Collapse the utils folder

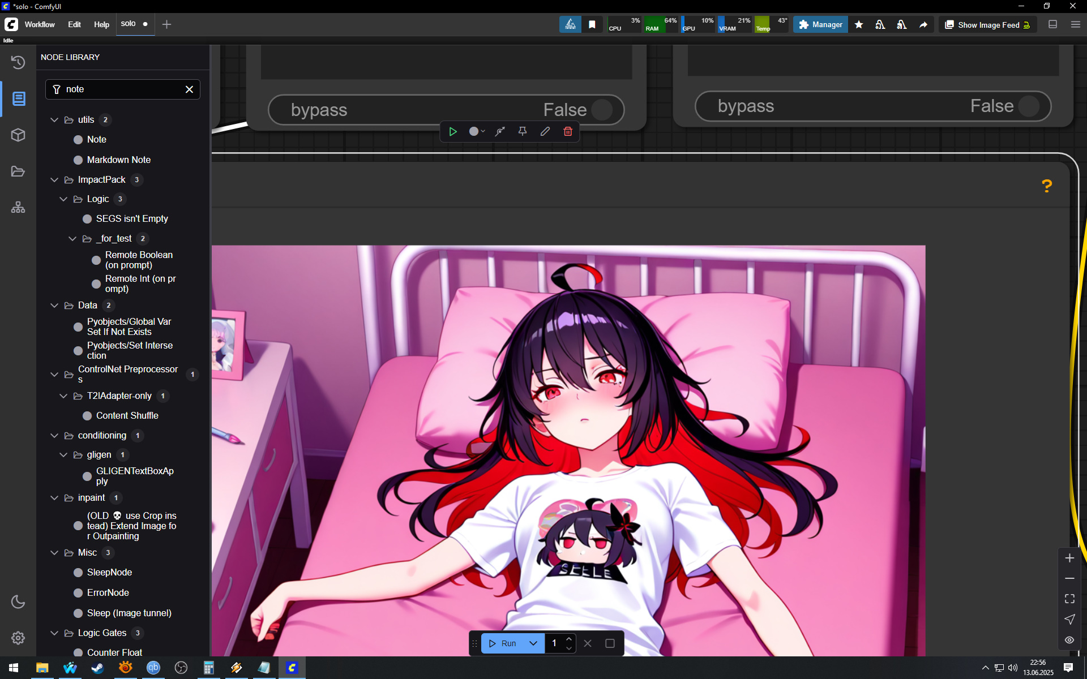coord(54,120)
